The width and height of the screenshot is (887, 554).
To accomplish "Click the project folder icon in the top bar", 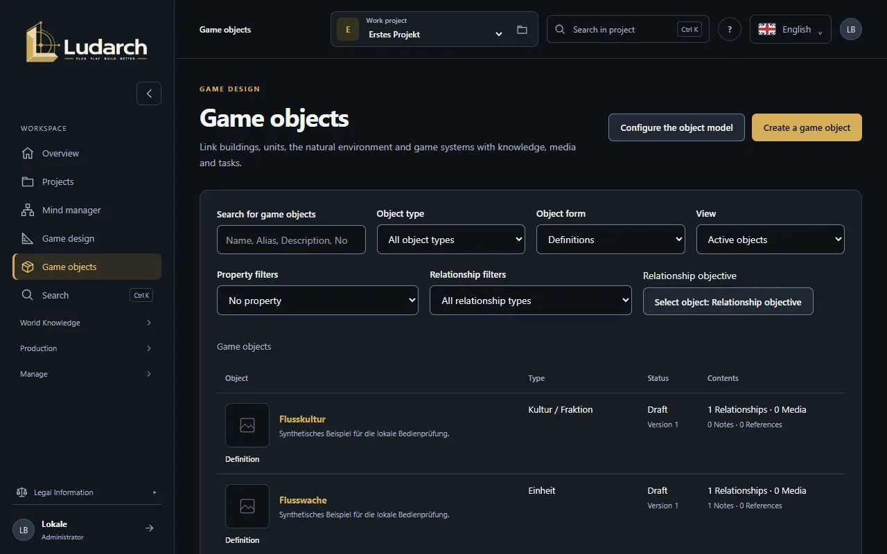I will pos(522,30).
